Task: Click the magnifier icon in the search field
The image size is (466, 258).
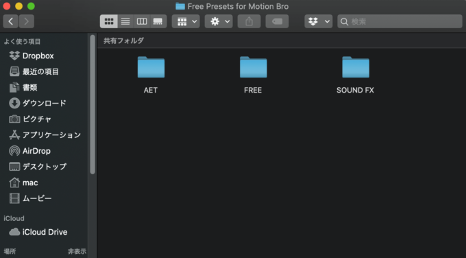Action: (345, 21)
